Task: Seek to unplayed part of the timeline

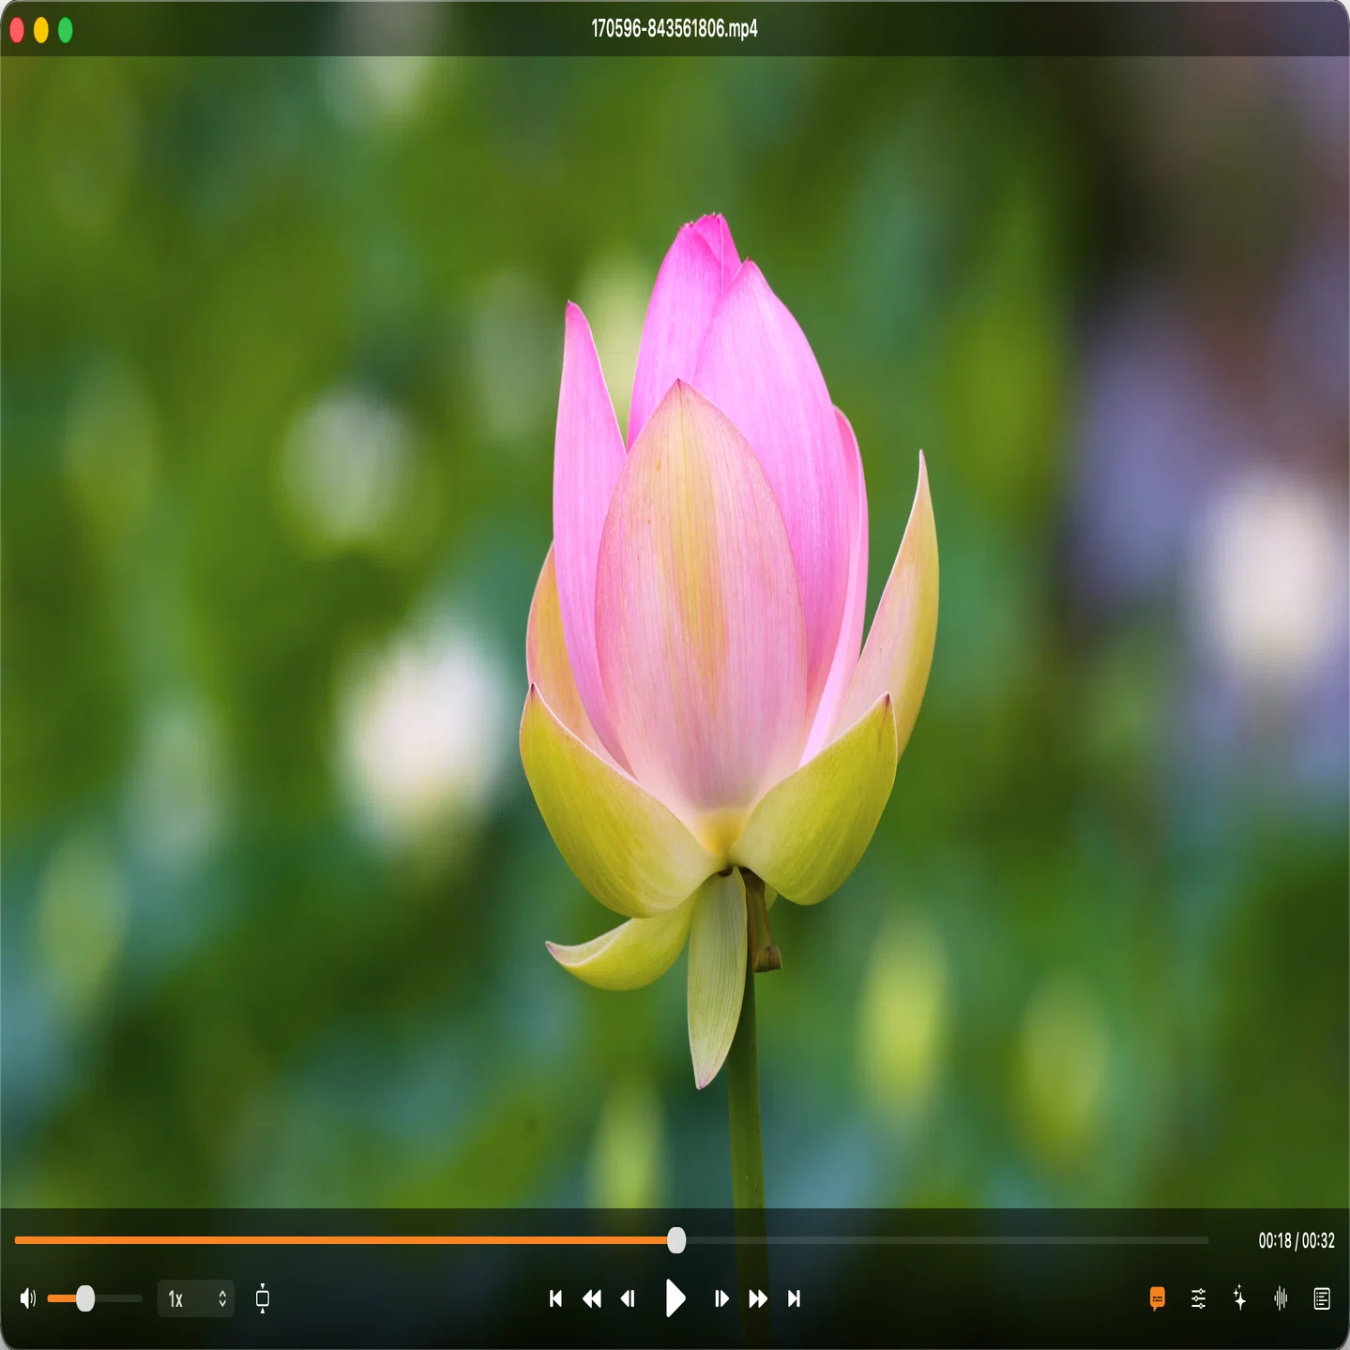Action: (x=948, y=1240)
